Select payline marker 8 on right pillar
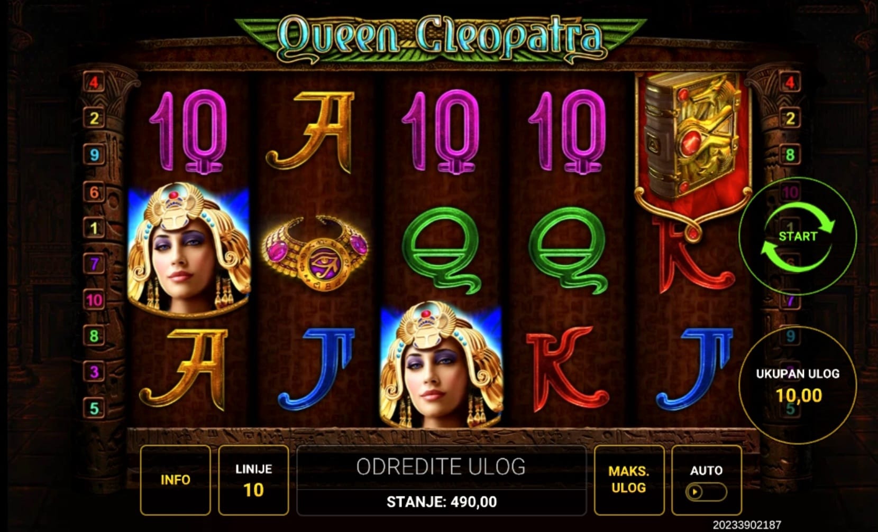The width and height of the screenshot is (878, 532). click(x=790, y=155)
